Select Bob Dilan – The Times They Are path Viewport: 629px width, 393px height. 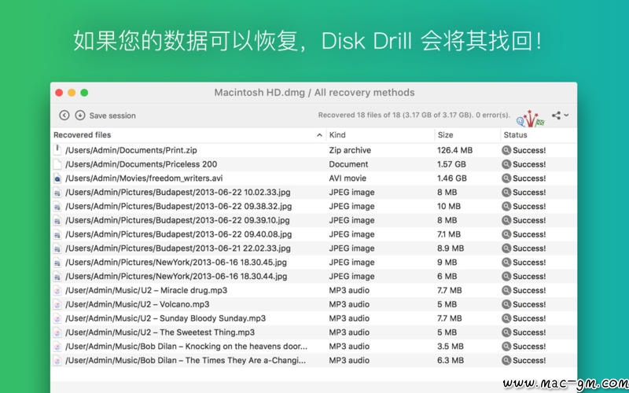click(x=186, y=361)
